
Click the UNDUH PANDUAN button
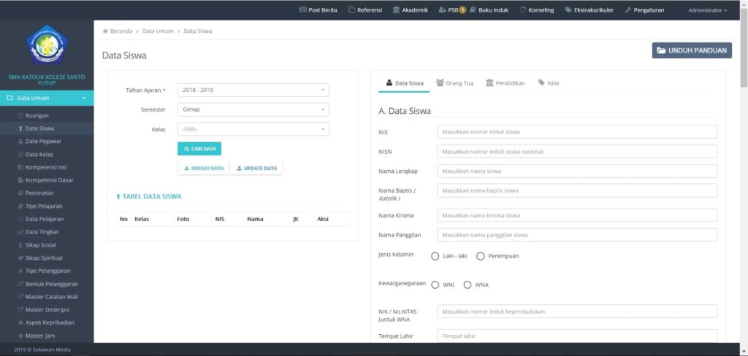click(692, 50)
